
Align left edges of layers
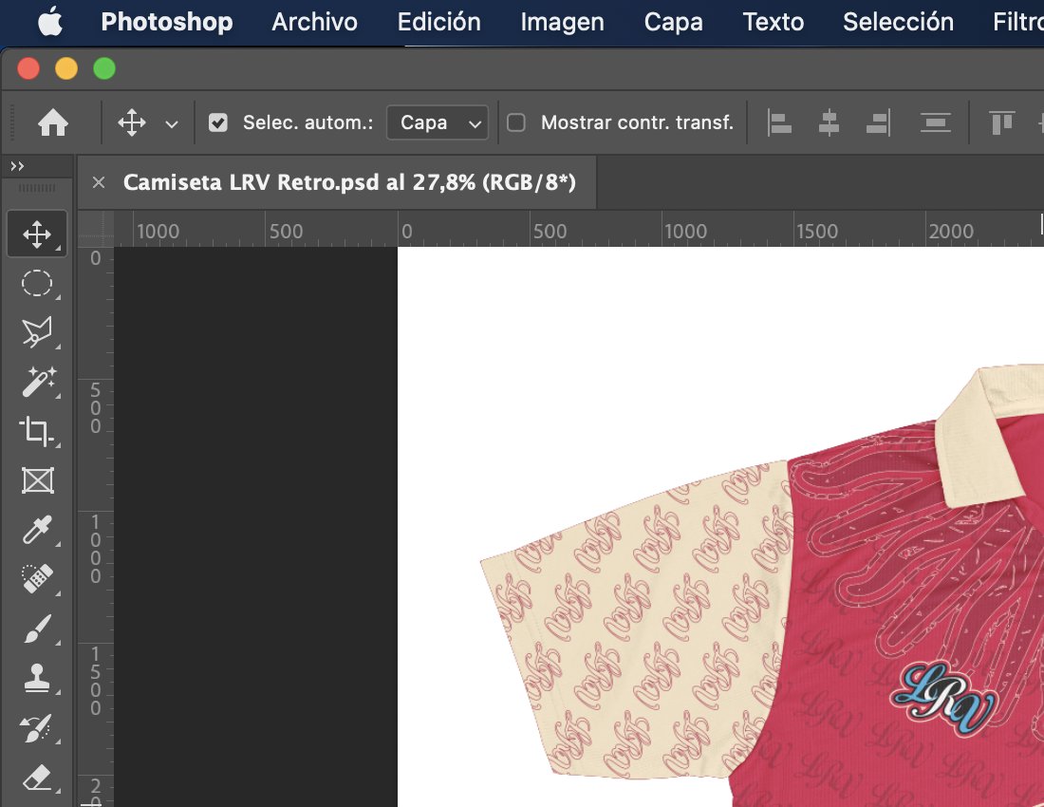[x=778, y=123]
